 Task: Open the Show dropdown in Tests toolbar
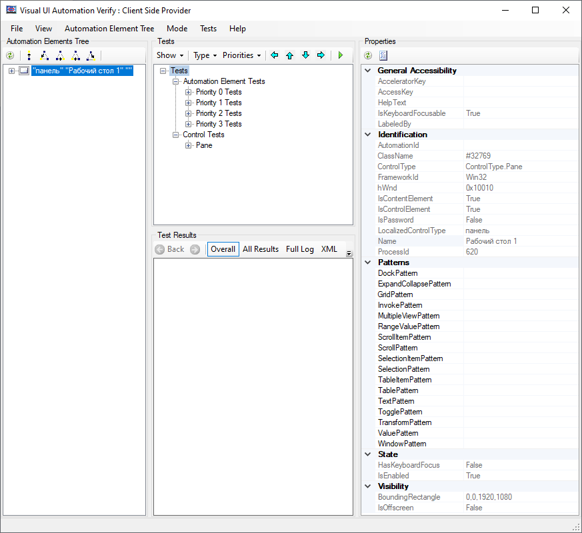tap(170, 55)
